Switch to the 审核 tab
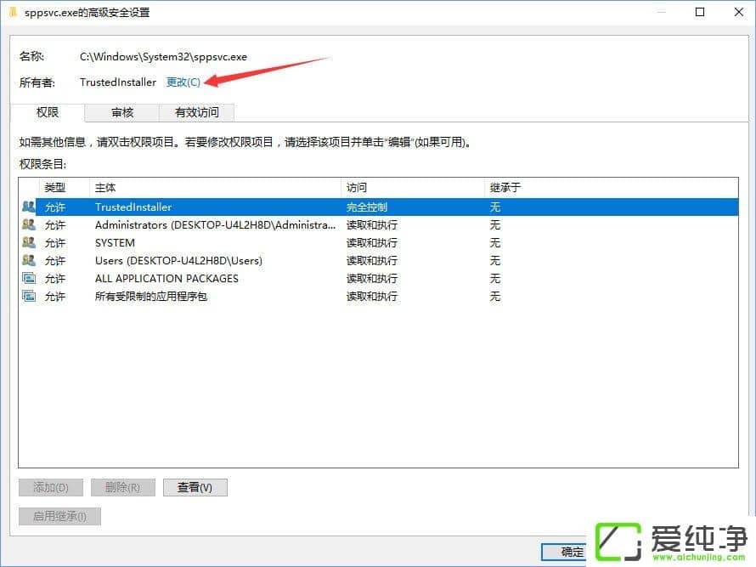 [x=121, y=112]
